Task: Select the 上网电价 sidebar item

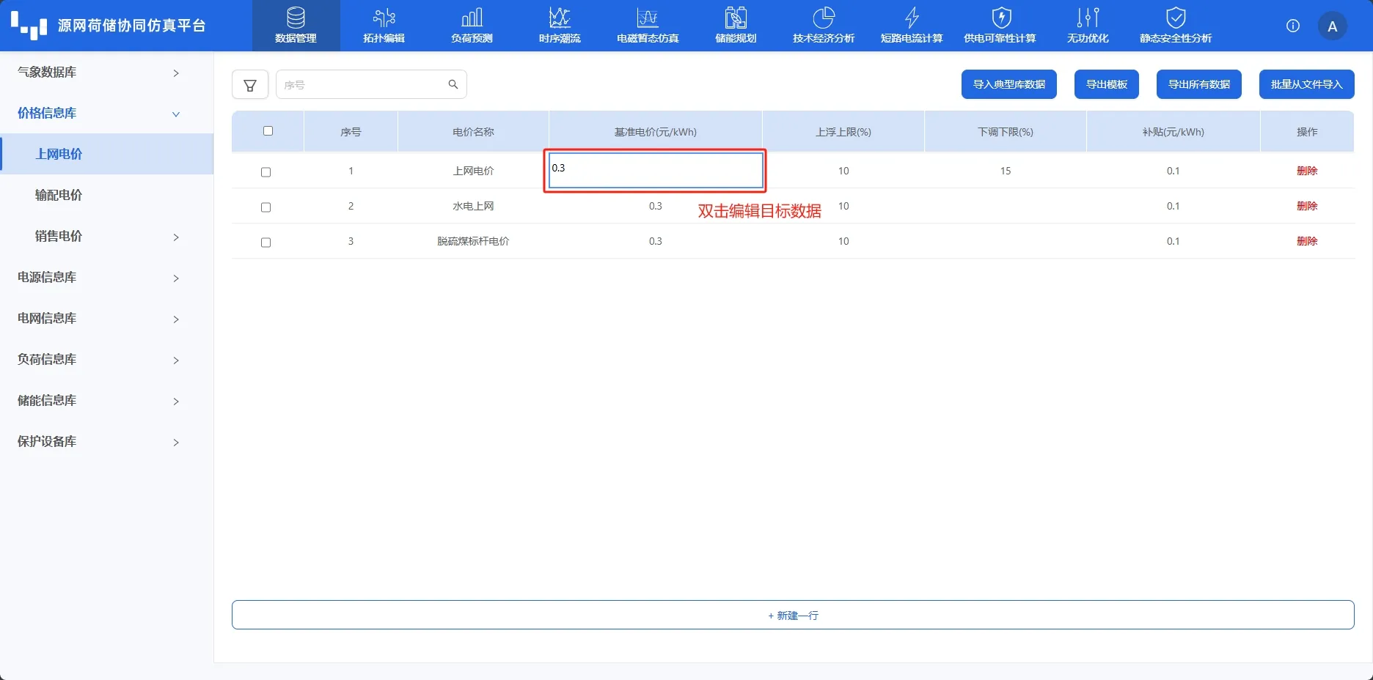Action: click(x=106, y=154)
